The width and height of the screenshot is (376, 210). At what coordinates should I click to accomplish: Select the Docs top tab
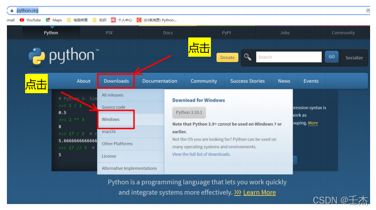[x=168, y=33]
